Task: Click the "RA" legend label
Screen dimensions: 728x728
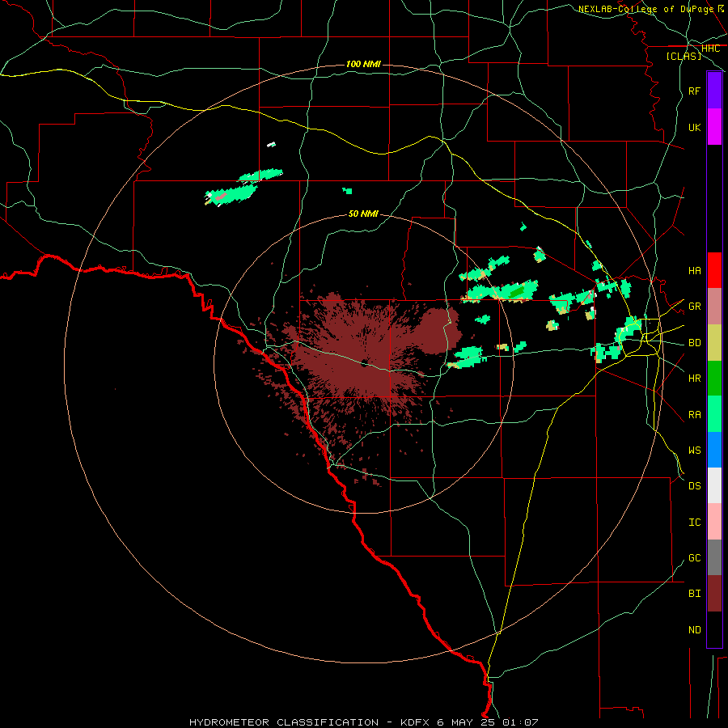Action: 694,415
